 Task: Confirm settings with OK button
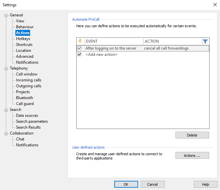click(126, 184)
